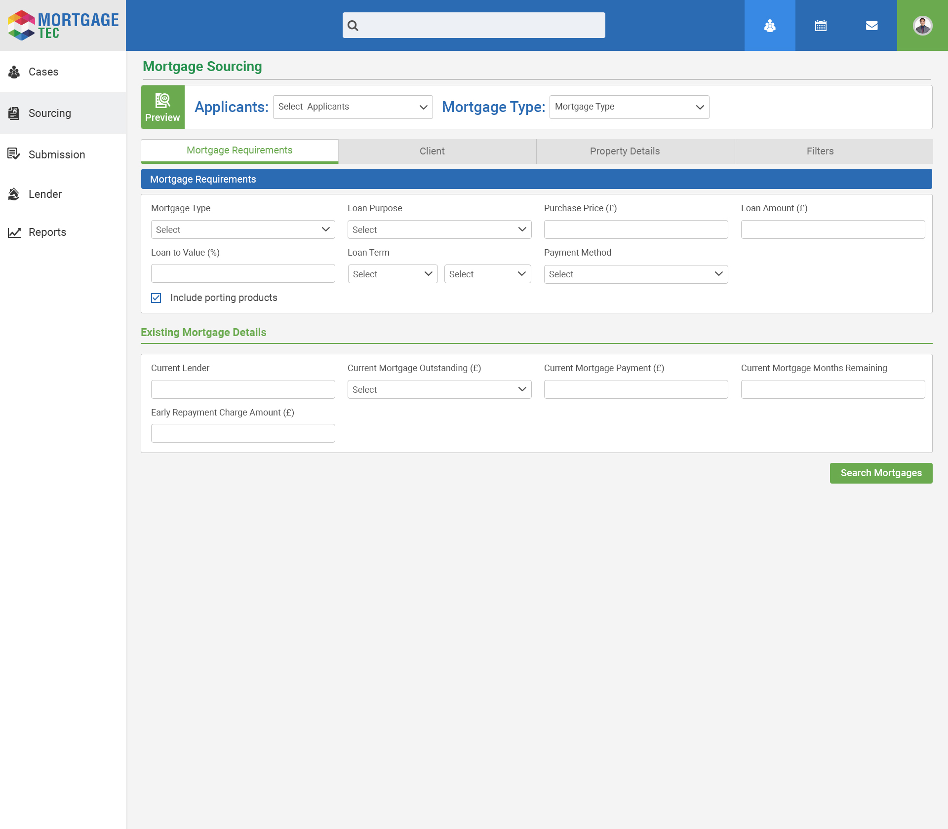
Task: Switch to the Property Details tab
Action: pyautogui.click(x=625, y=151)
